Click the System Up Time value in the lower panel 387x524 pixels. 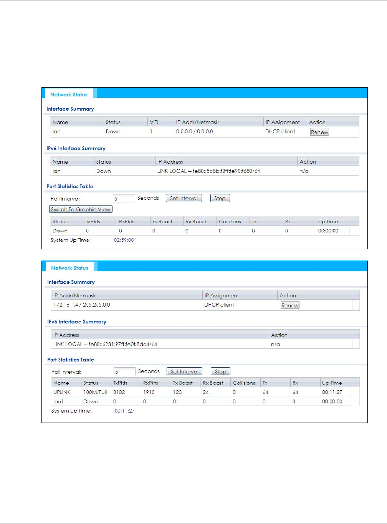pyautogui.click(x=125, y=411)
